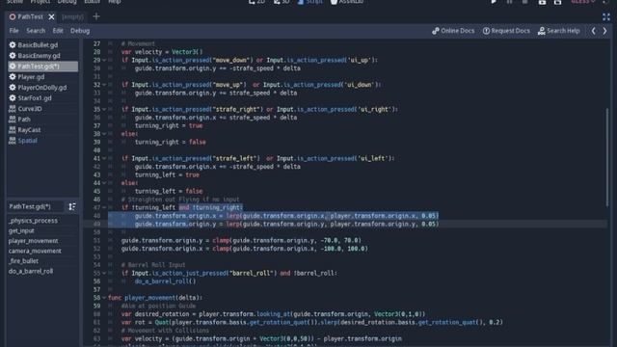
Task: Collapse the if block at line 47
Action: point(104,207)
